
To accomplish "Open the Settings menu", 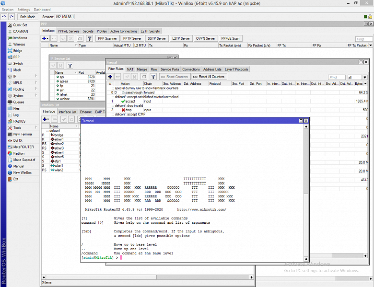I will 23,10.
